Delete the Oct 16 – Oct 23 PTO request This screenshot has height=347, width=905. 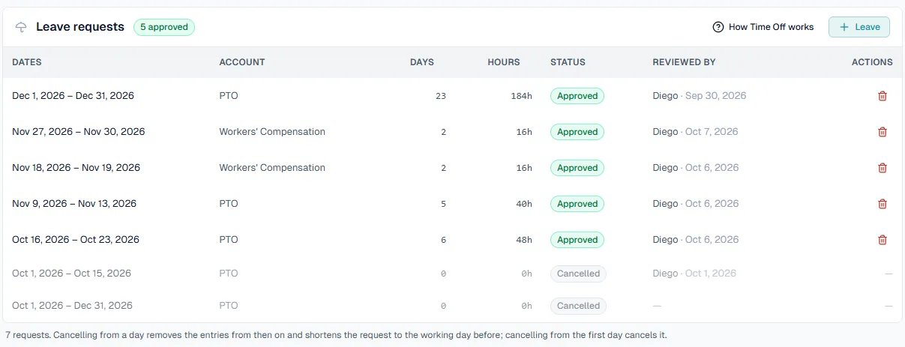click(x=883, y=240)
